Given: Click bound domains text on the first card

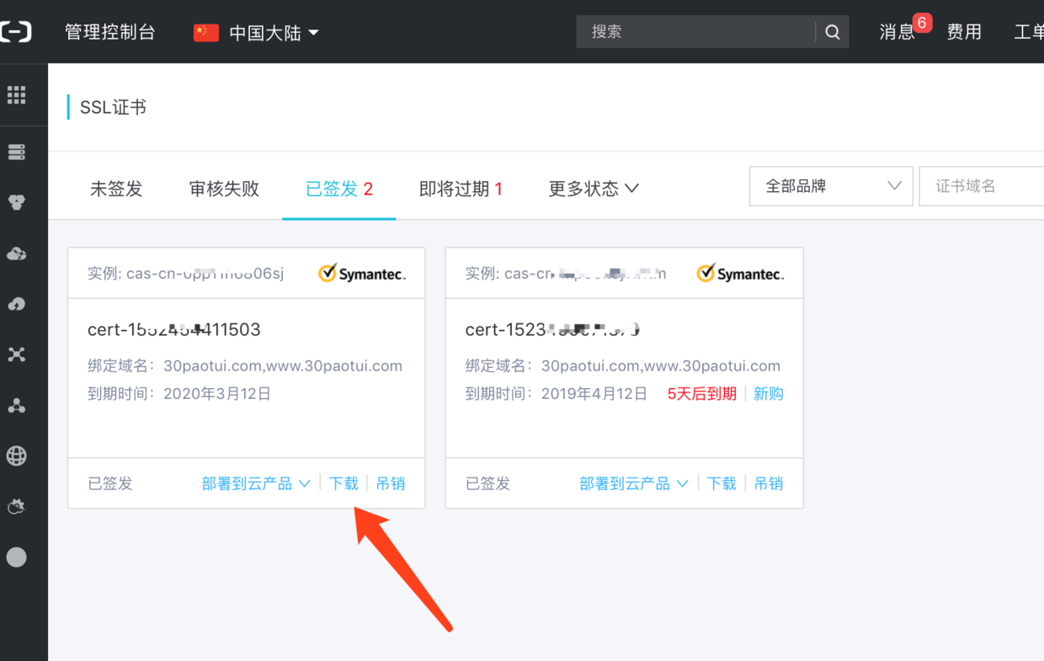Looking at the screenshot, I should coord(245,366).
